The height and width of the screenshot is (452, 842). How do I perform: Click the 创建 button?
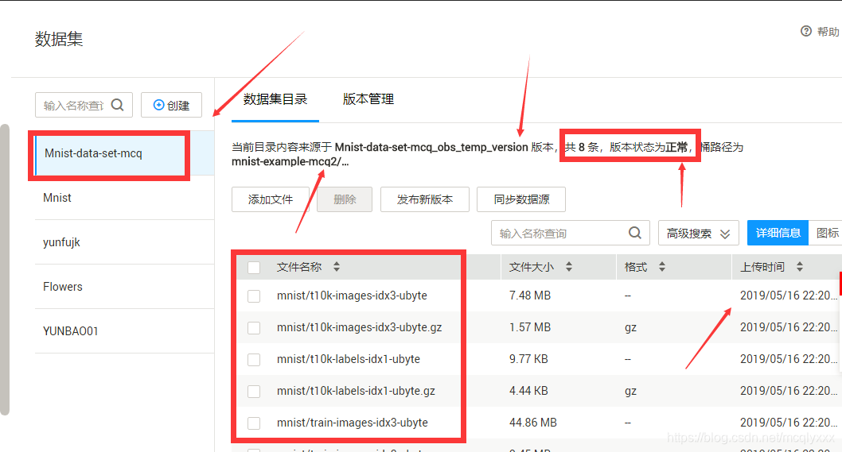[x=171, y=105]
